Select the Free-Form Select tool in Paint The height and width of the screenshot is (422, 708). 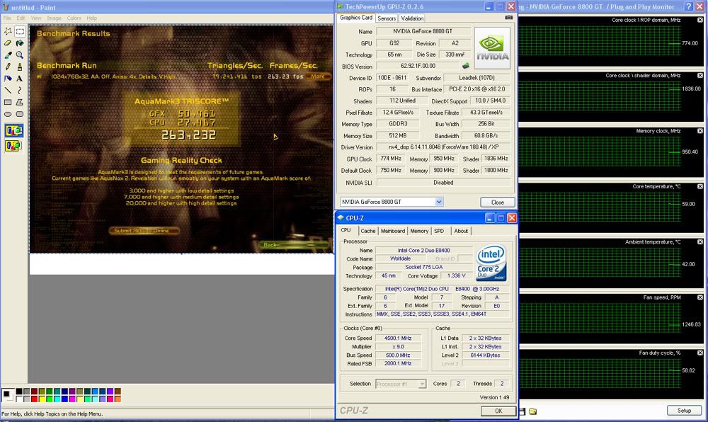click(8, 31)
